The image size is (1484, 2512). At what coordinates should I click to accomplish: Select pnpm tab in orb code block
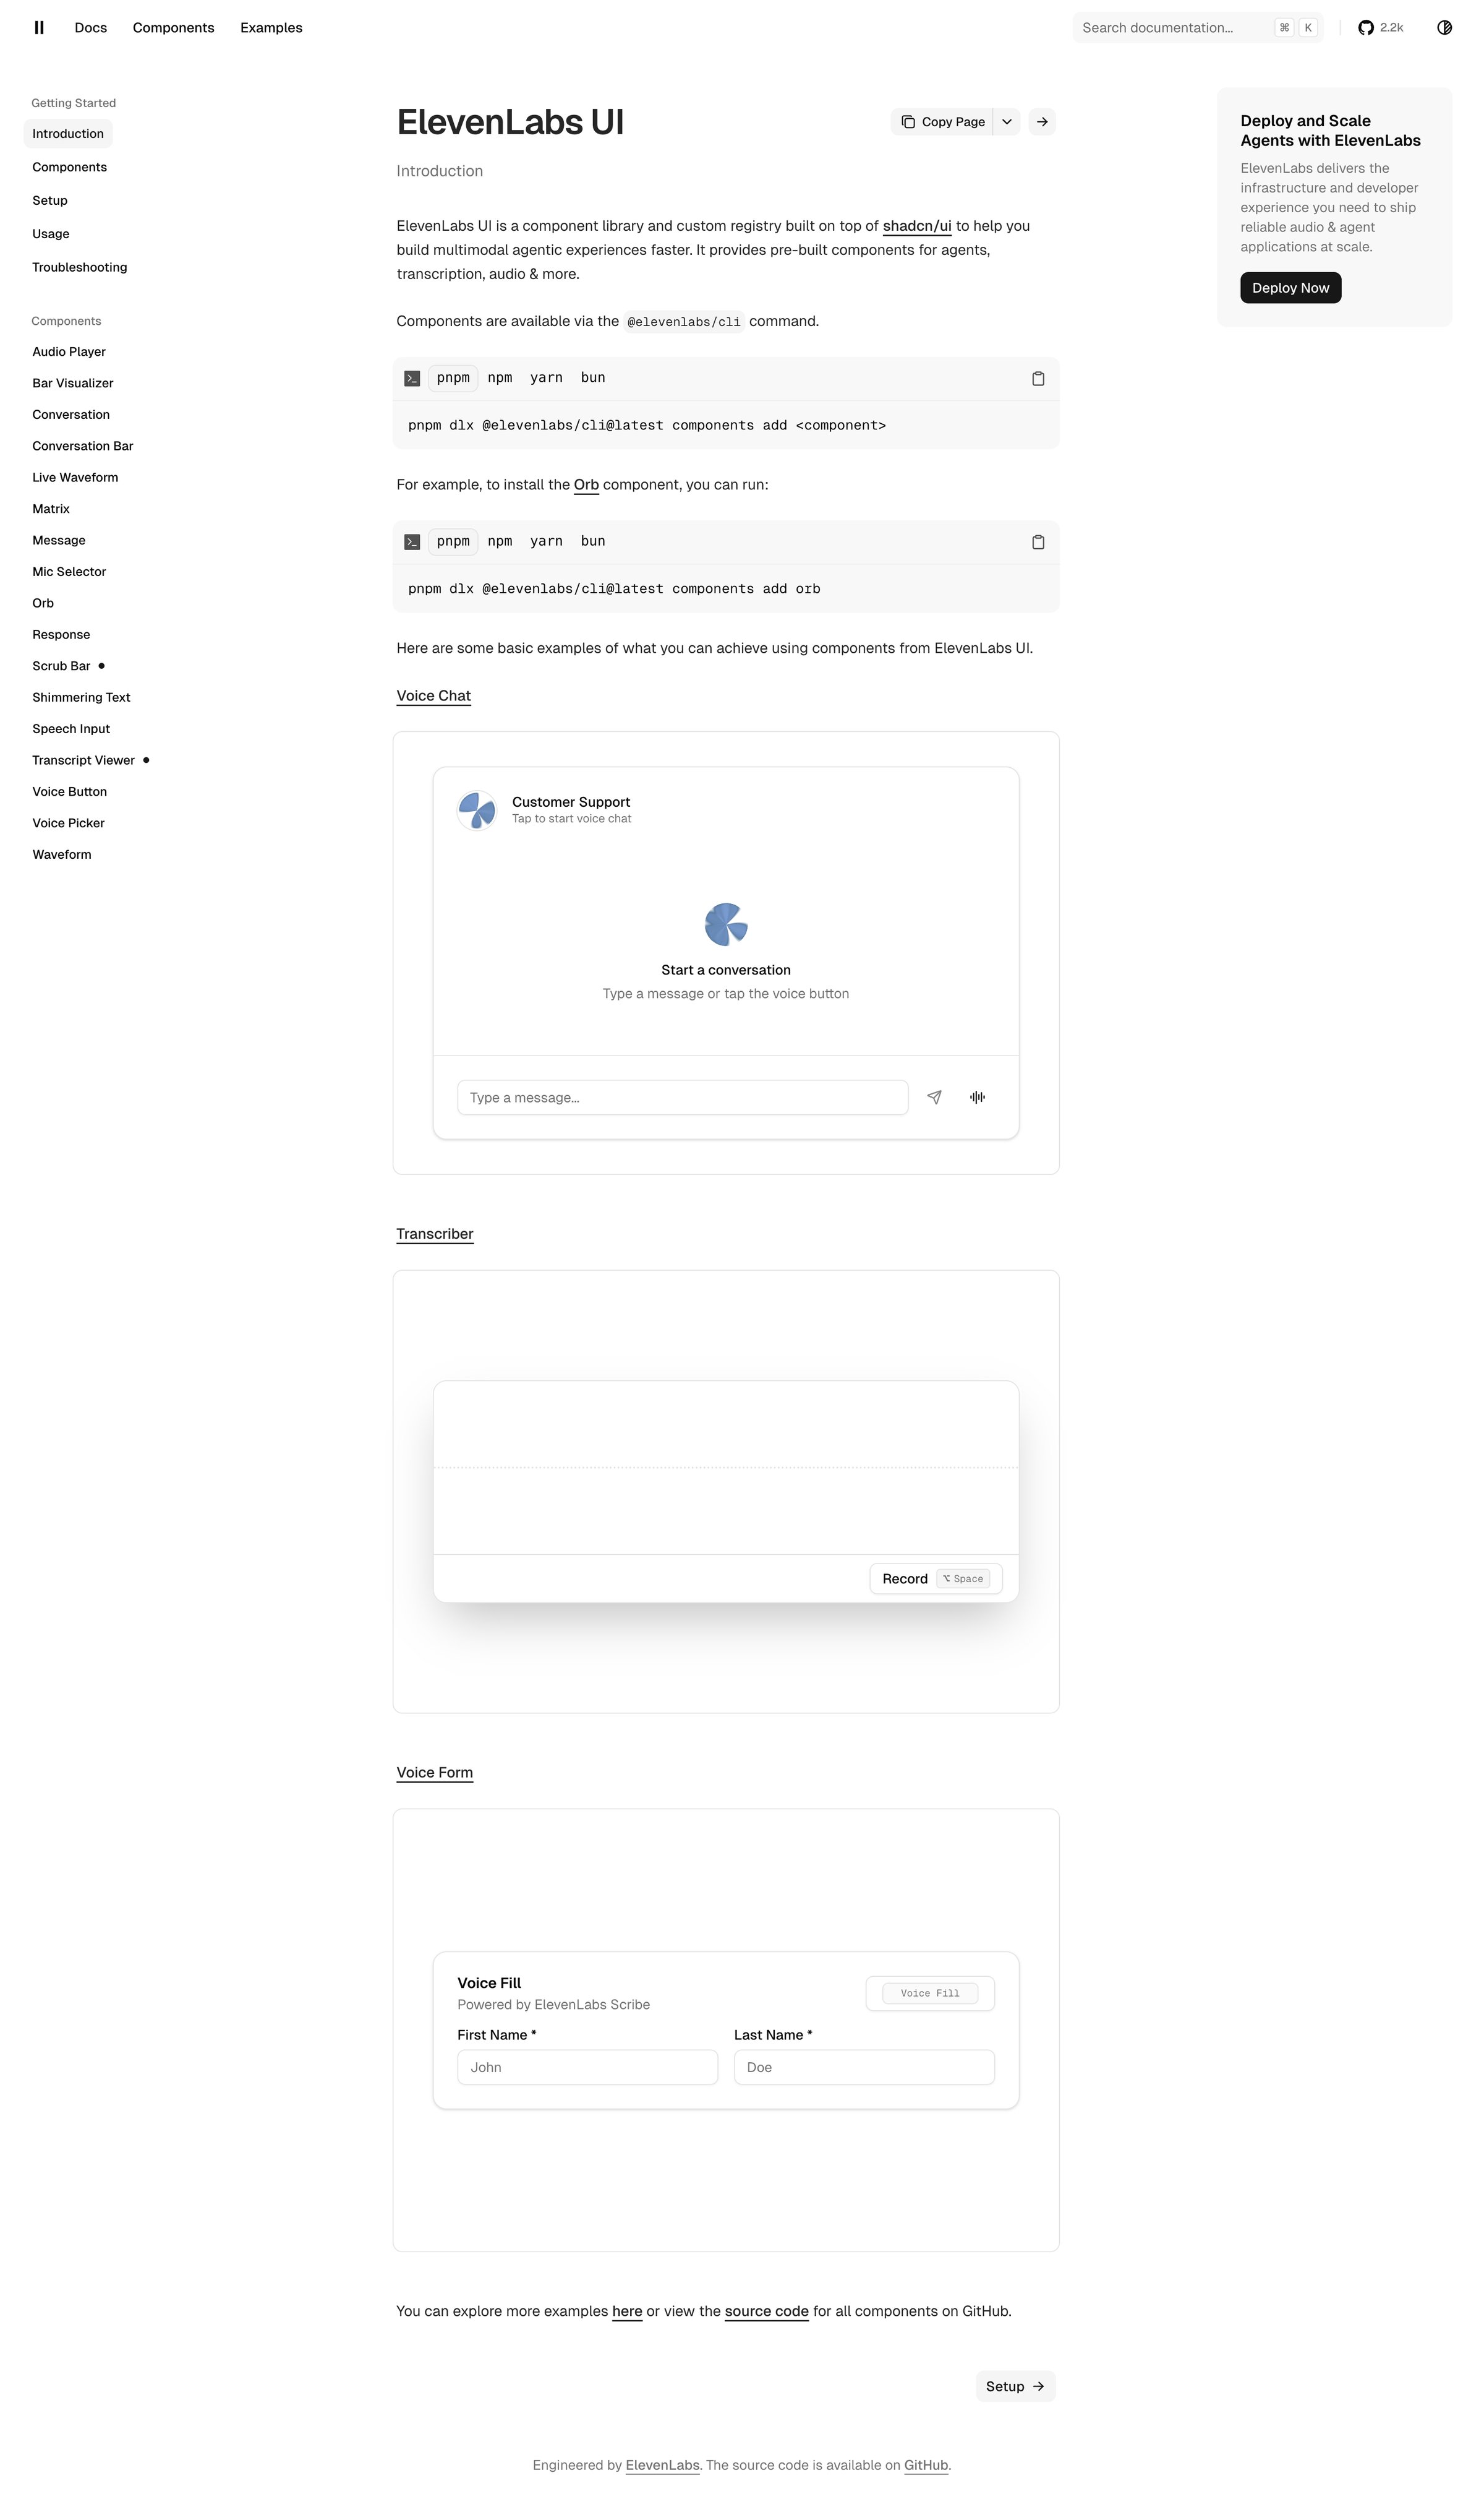point(453,541)
